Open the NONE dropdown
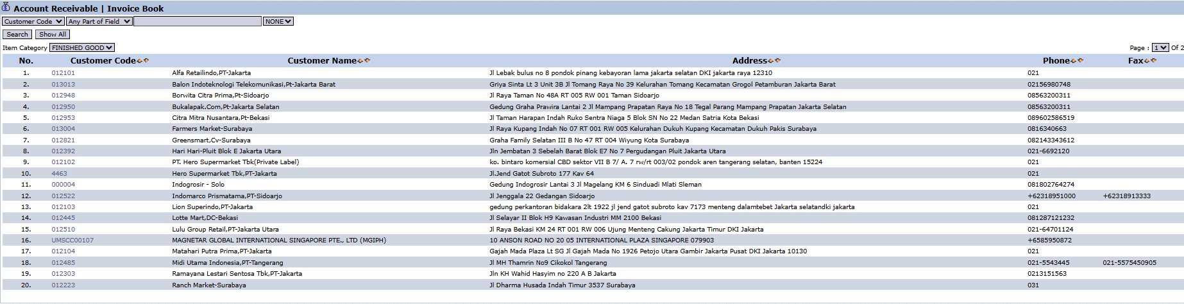The image size is (1184, 304). click(278, 21)
